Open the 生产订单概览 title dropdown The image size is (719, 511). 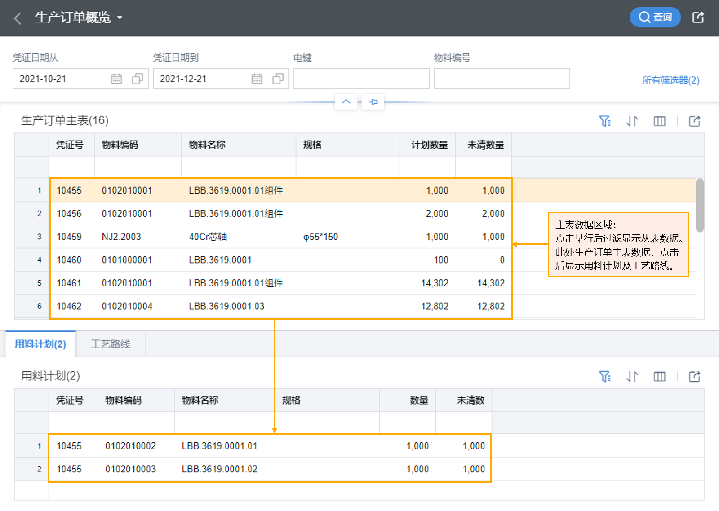click(x=120, y=18)
